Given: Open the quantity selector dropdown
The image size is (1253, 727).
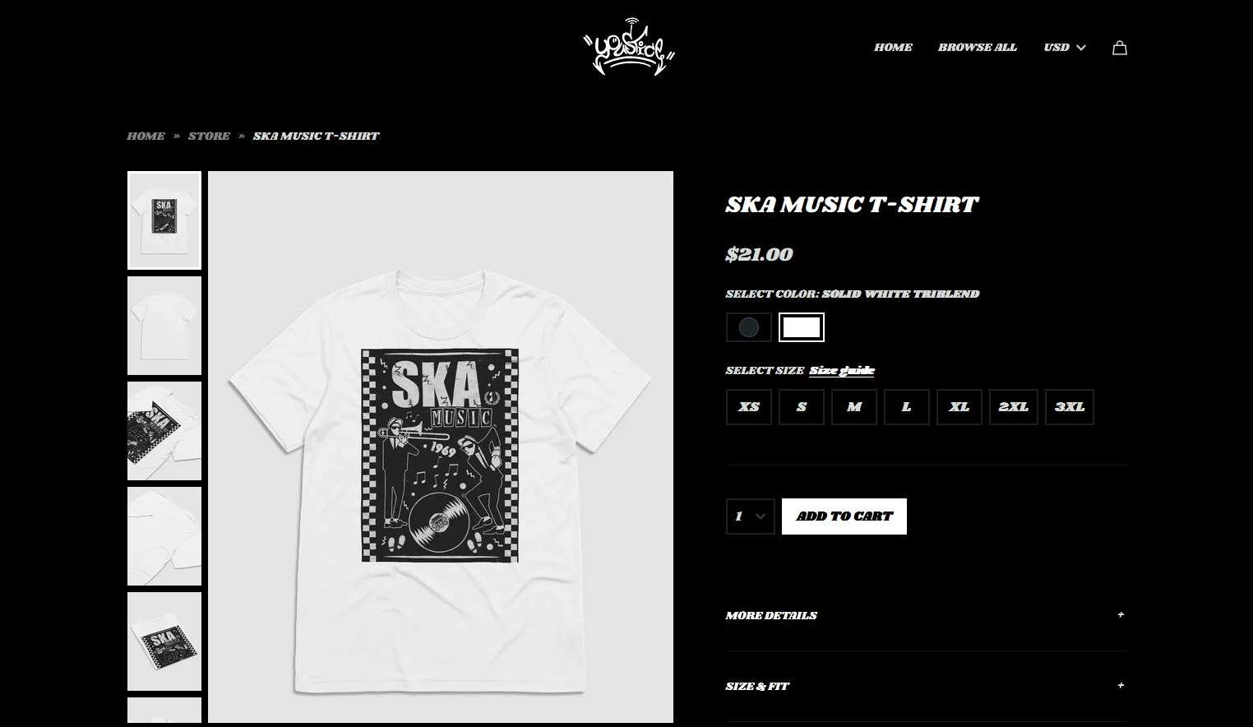Looking at the screenshot, I should [750, 516].
